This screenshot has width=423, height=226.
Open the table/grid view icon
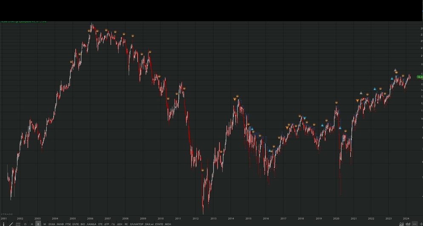click(18, 224)
